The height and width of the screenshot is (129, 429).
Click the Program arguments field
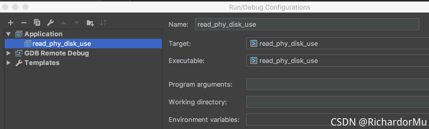coord(337,84)
